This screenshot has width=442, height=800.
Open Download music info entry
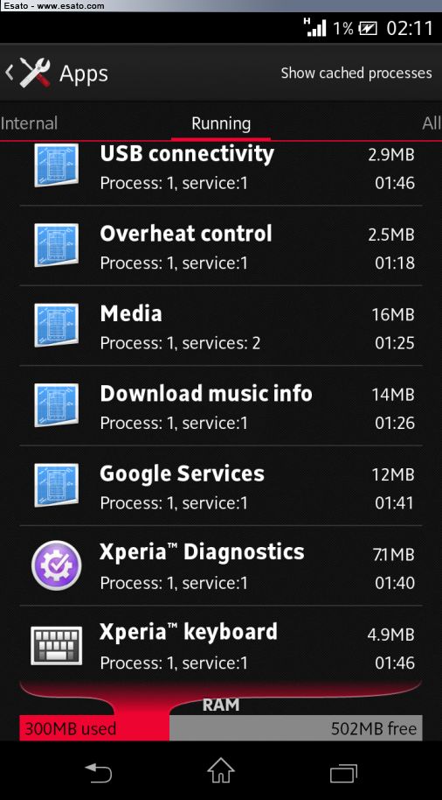point(221,405)
